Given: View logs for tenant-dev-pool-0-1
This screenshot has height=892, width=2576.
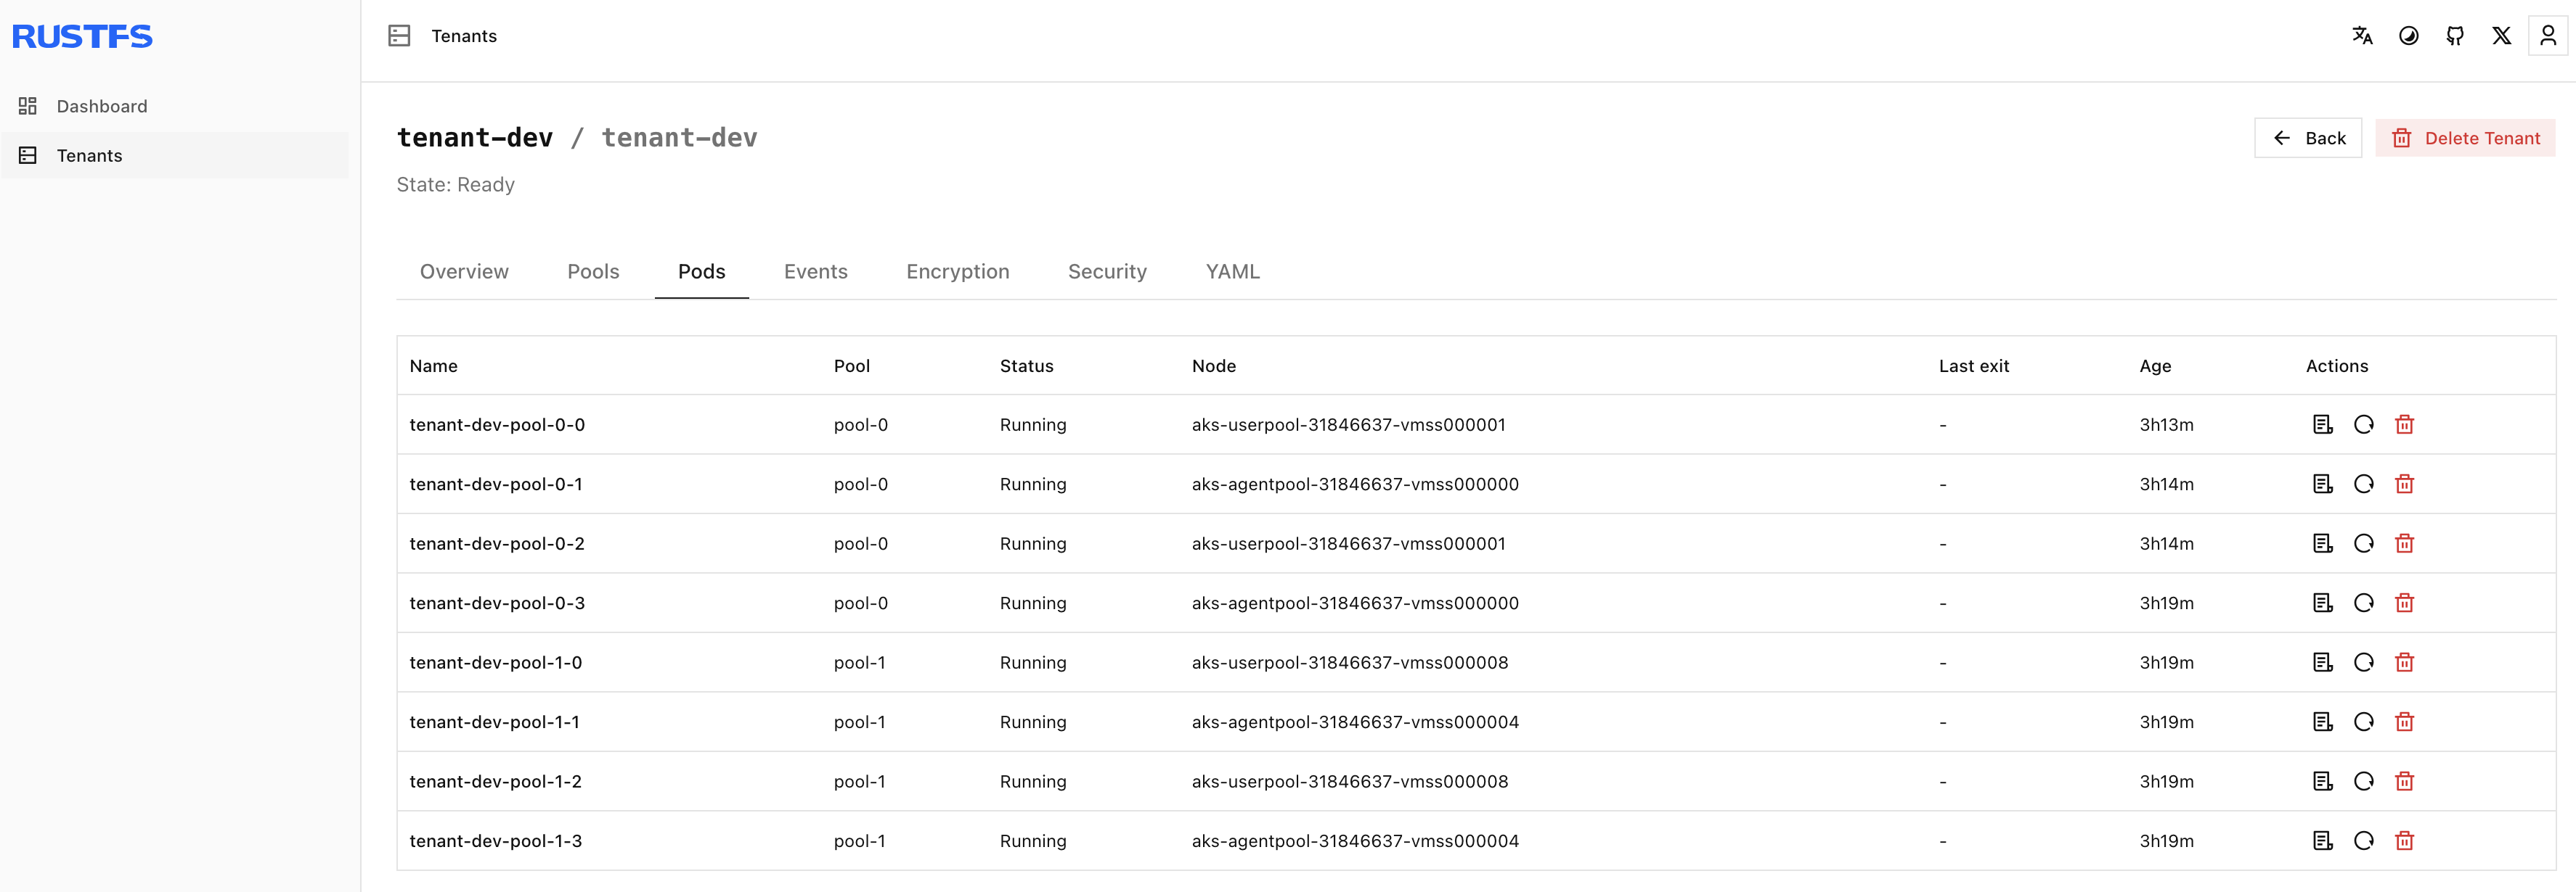Looking at the screenshot, I should point(2323,484).
